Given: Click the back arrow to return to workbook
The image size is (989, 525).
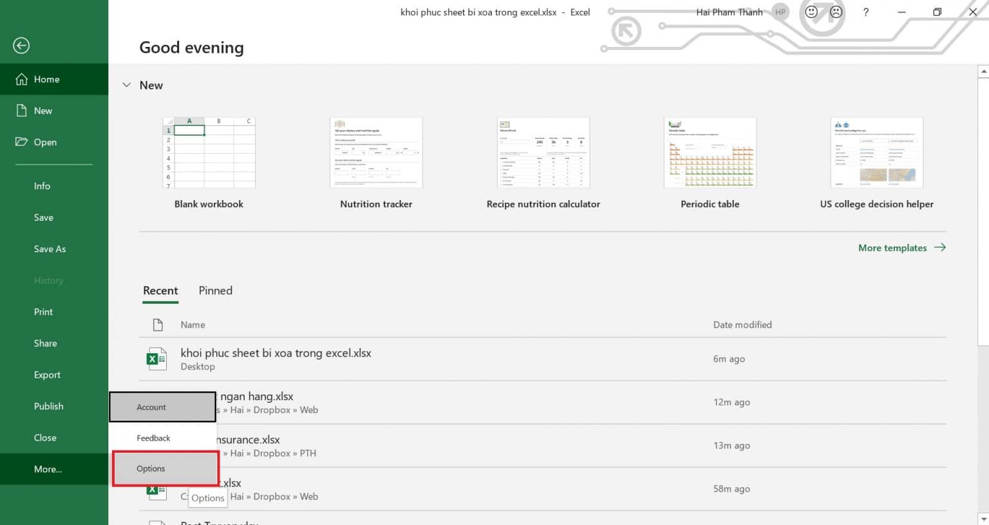Looking at the screenshot, I should 21,46.
